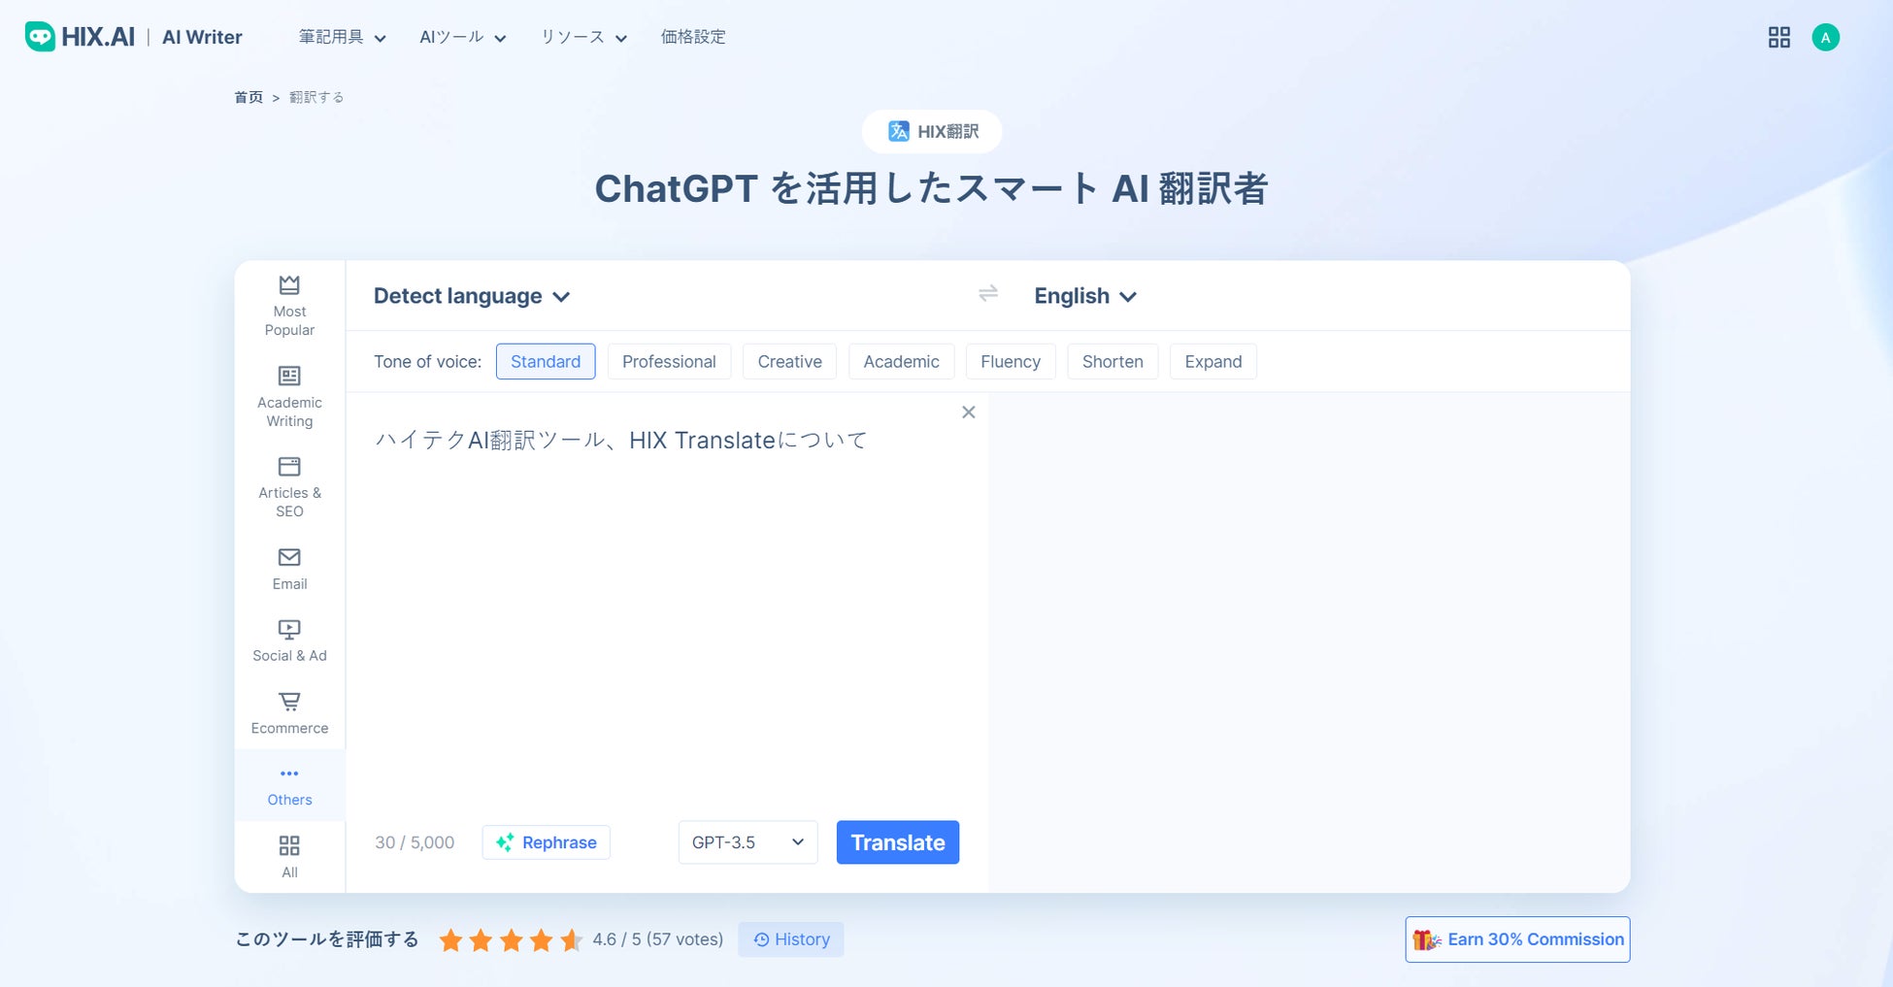This screenshot has height=987, width=1893.
Task: Click the Rephrase button
Action: 547,842
